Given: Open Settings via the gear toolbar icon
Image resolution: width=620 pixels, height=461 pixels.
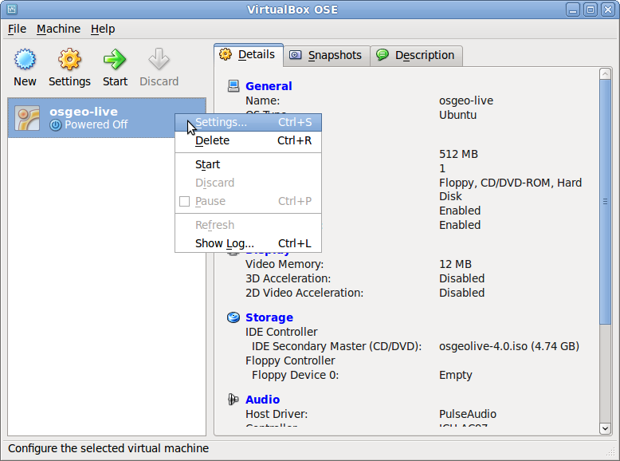Looking at the screenshot, I should click(x=69, y=60).
